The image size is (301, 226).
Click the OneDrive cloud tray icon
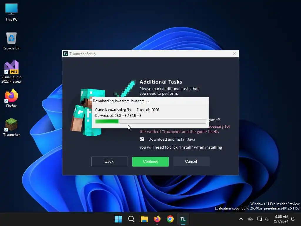click(250, 219)
